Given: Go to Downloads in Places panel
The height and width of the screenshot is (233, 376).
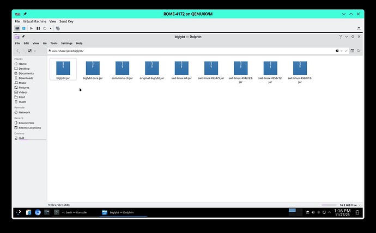Looking at the screenshot, I should [x=26, y=78].
